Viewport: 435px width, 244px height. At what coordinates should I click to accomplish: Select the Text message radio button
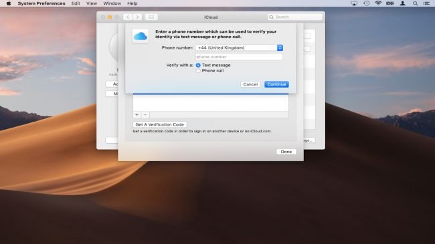(198, 65)
